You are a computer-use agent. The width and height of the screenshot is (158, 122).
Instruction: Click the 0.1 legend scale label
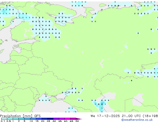[x=3, y=121]
